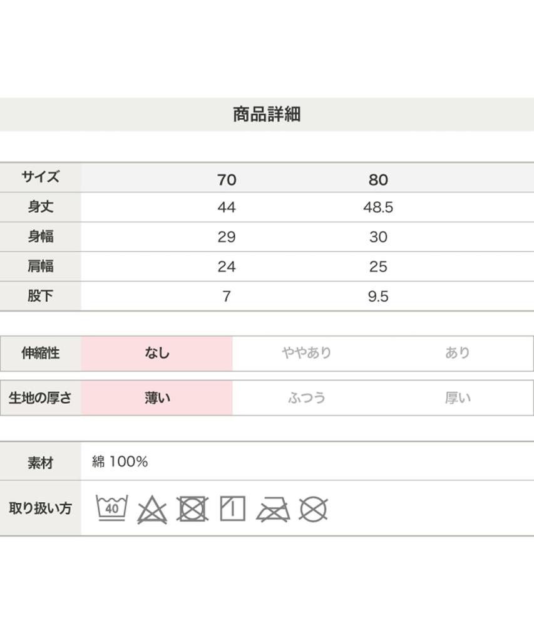Click the 股下 row label

click(41, 296)
